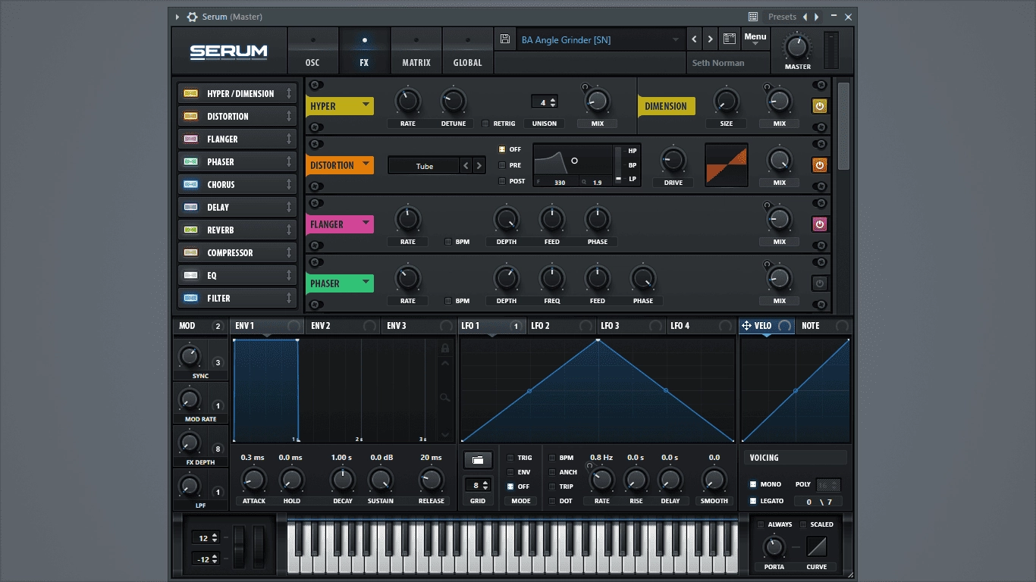Click the distortion waveshape display

[x=727, y=165]
